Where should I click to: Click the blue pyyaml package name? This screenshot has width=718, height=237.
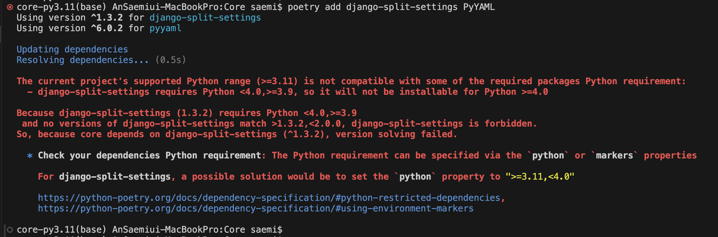[x=165, y=28]
